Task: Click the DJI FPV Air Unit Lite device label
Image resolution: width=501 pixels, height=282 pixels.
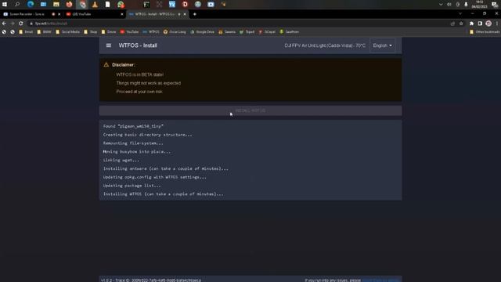Action: [325, 45]
